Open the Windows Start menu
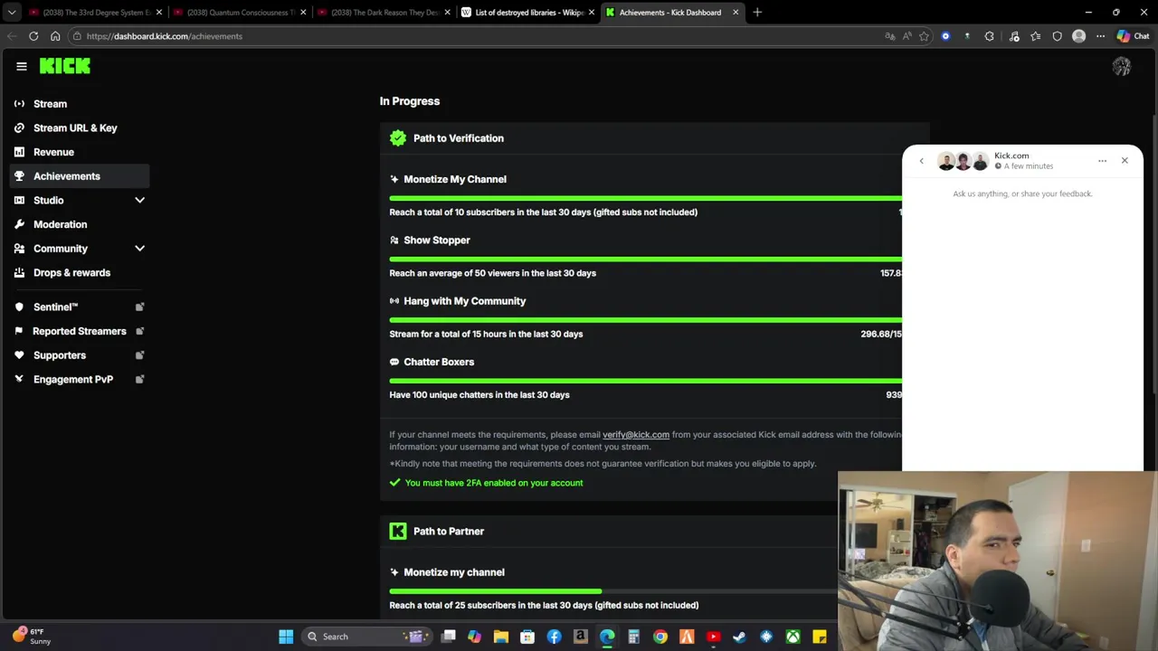Screen dimensions: 1158x651 [x=286, y=637]
